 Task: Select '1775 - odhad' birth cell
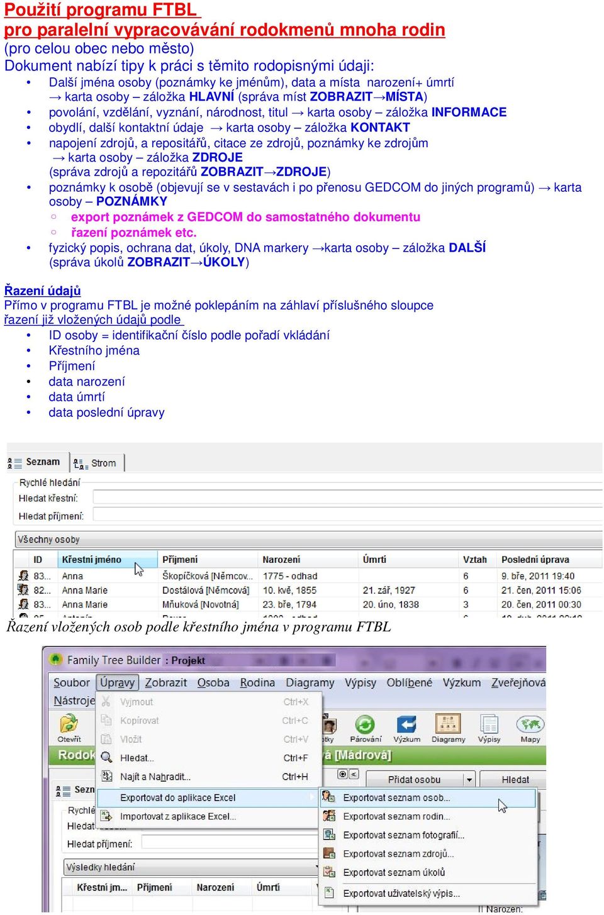290,576
